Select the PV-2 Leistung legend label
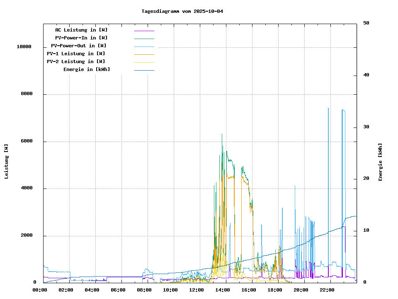 pos(76,61)
